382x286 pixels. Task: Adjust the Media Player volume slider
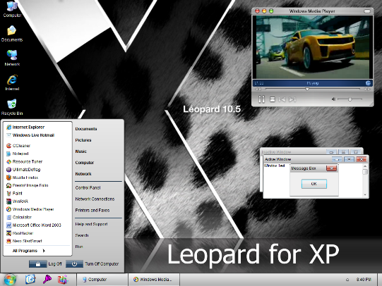tap(350, 99)
